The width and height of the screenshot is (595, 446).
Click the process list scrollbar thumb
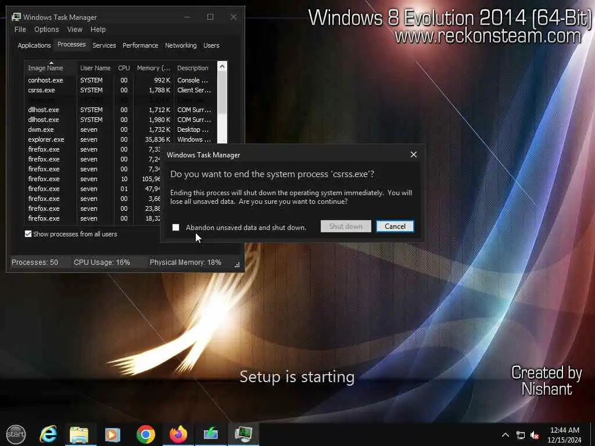tap(222, 92)
